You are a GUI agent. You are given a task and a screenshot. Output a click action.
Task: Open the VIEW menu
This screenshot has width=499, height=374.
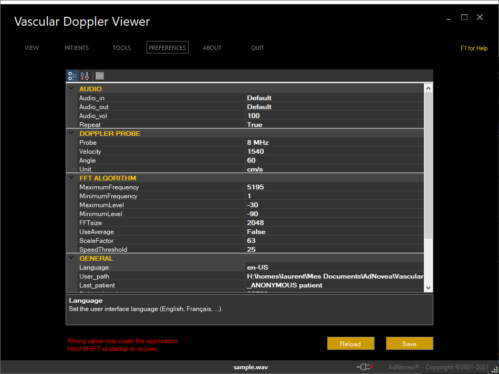click(32, 48)
